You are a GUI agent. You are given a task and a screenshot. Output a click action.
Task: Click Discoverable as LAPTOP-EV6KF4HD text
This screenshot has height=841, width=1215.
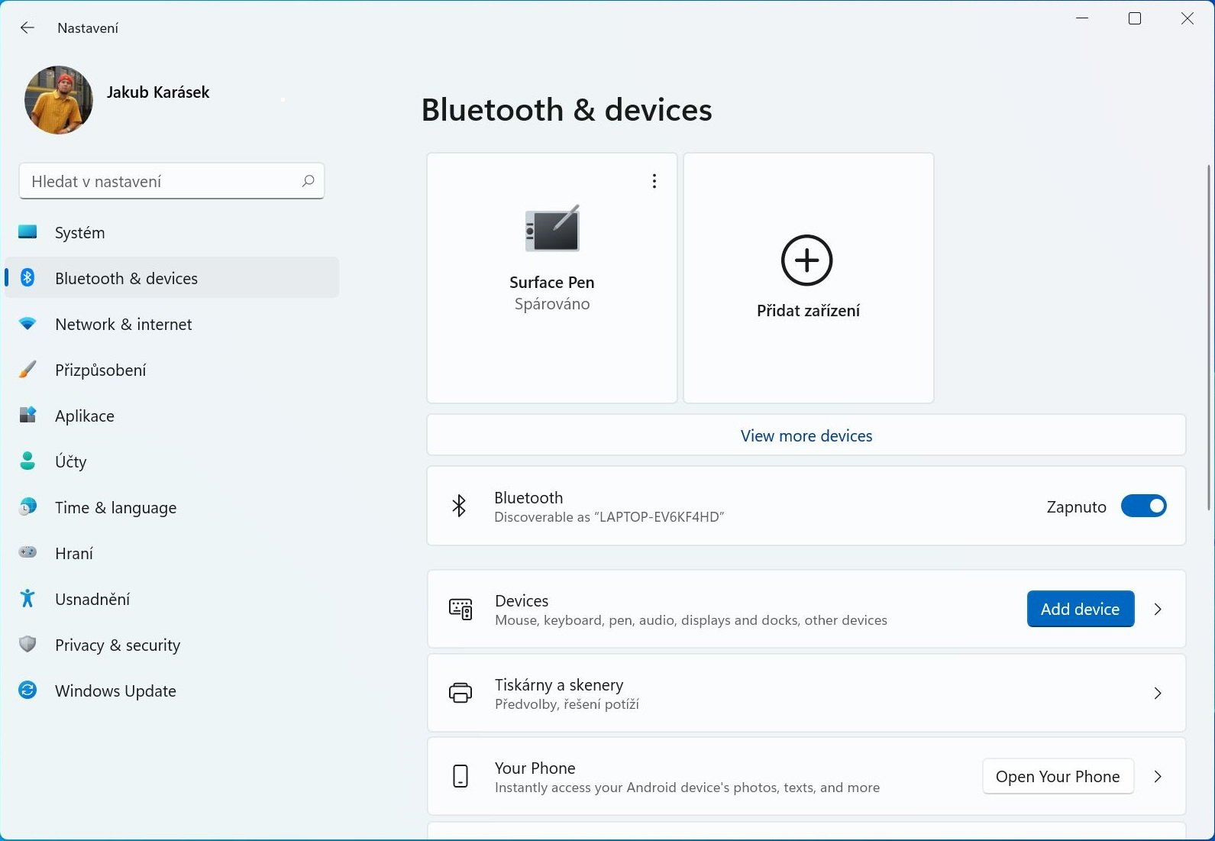click(609, 517)
